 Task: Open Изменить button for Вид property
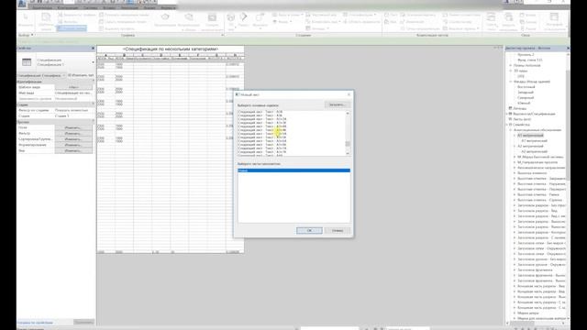[73, 150]
